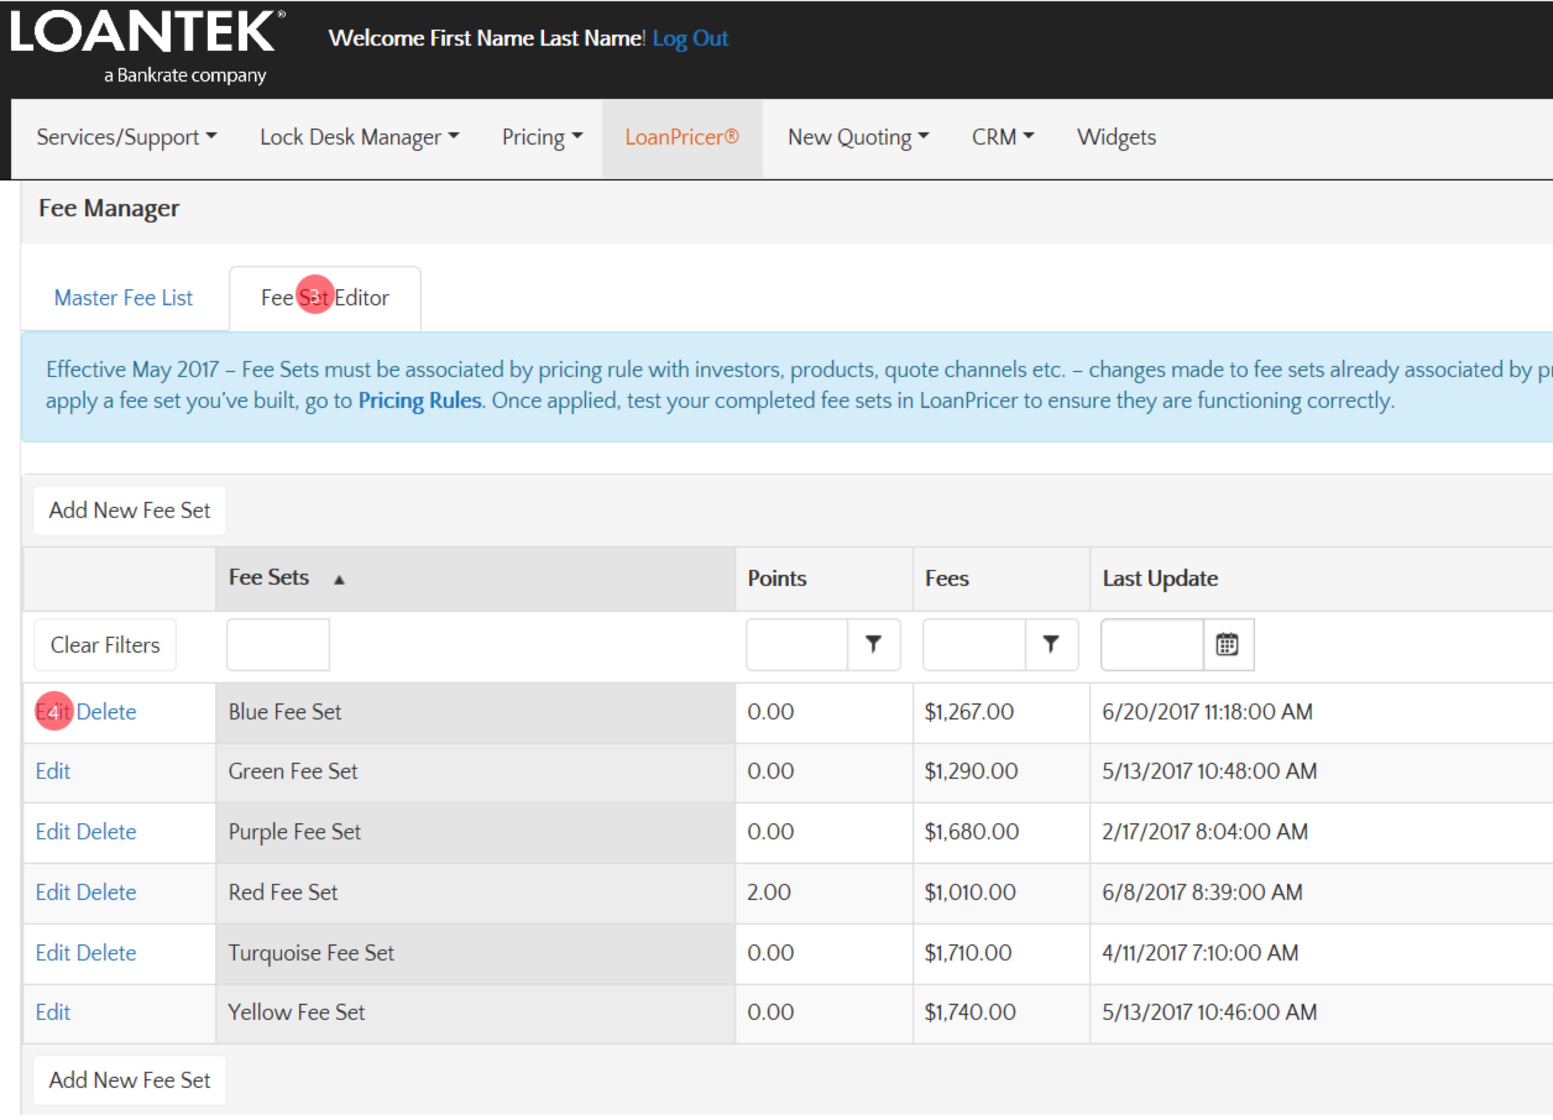This screenshot has width=1553, height=1120.
Task: Expand the Pricing menu dropdown
Action: click(542, 138)
